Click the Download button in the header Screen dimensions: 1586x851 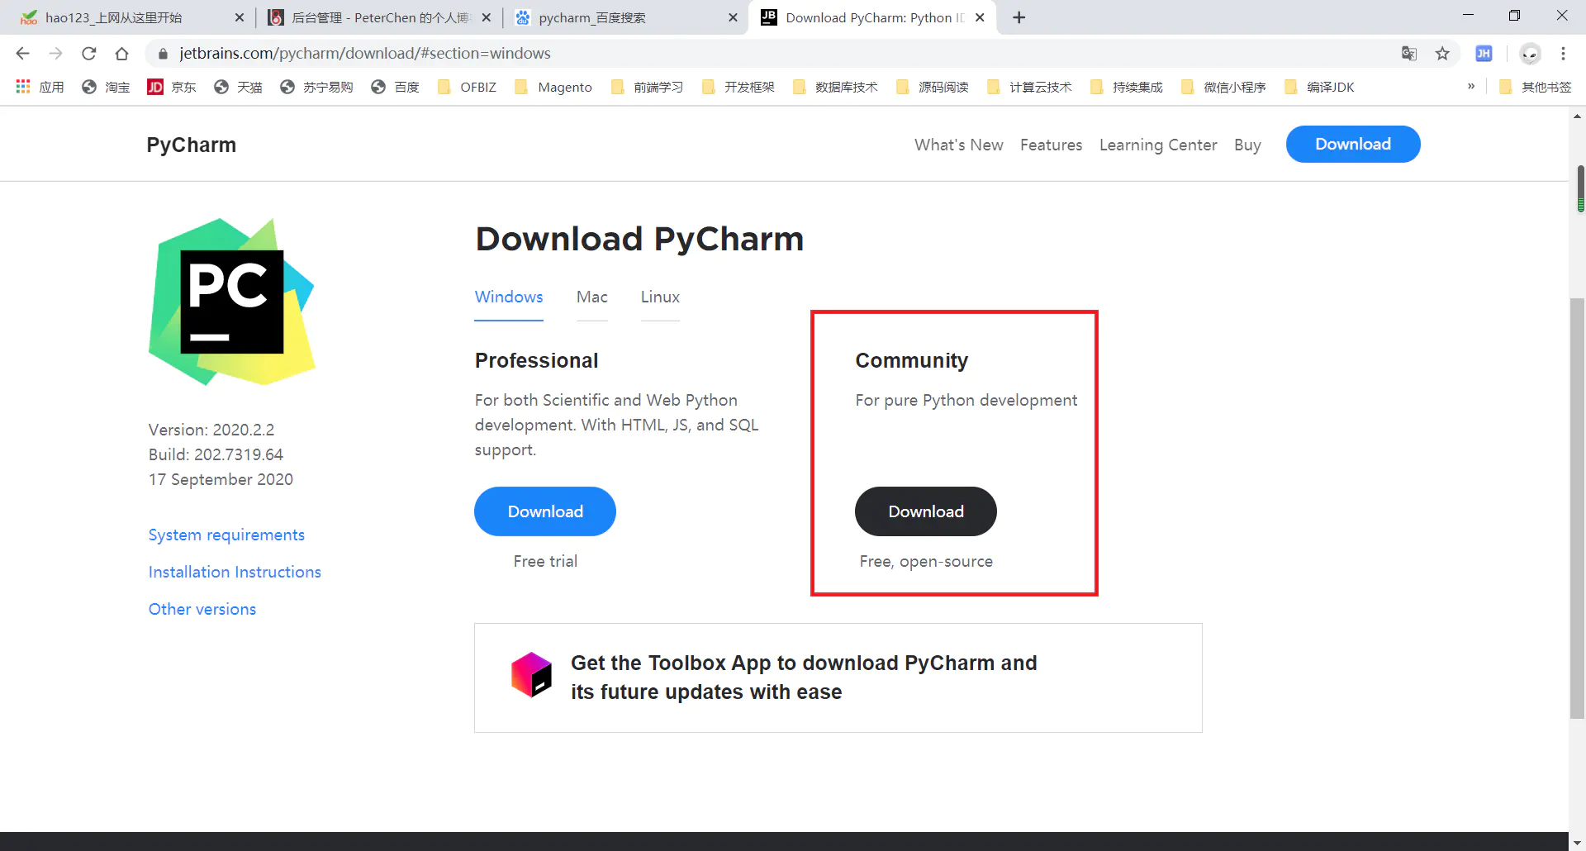pos(1353,144)
